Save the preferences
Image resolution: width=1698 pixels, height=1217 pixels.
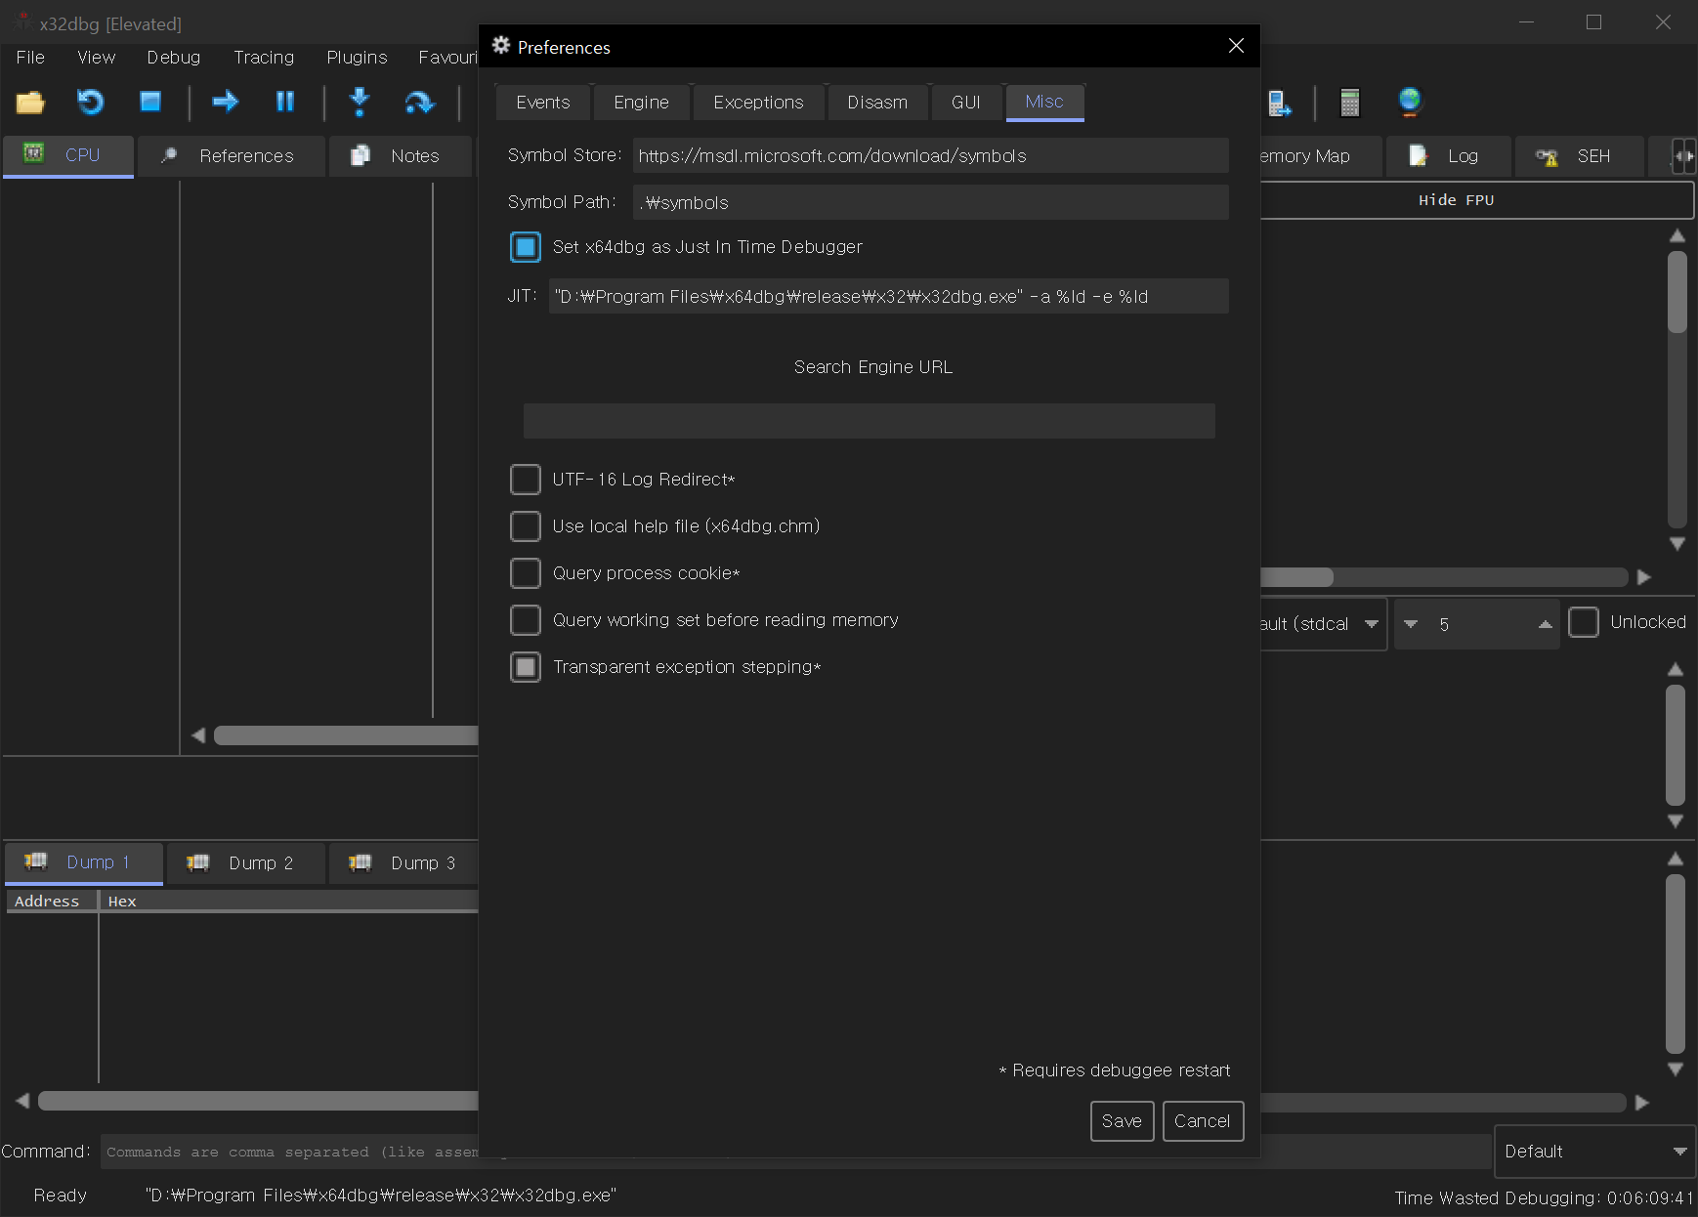point(1122,1121)
